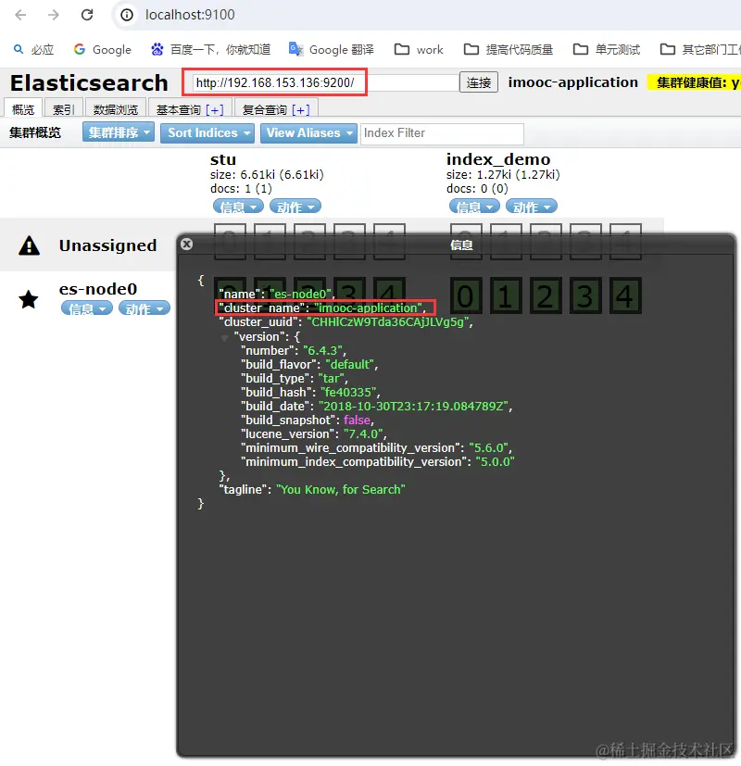The width and height of the screenshot is (741, 766).
Task: Switch to the 复合查询 tab
Action: tap(264, 109)
